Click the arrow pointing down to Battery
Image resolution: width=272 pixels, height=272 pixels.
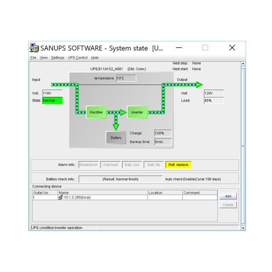(116, 127)
